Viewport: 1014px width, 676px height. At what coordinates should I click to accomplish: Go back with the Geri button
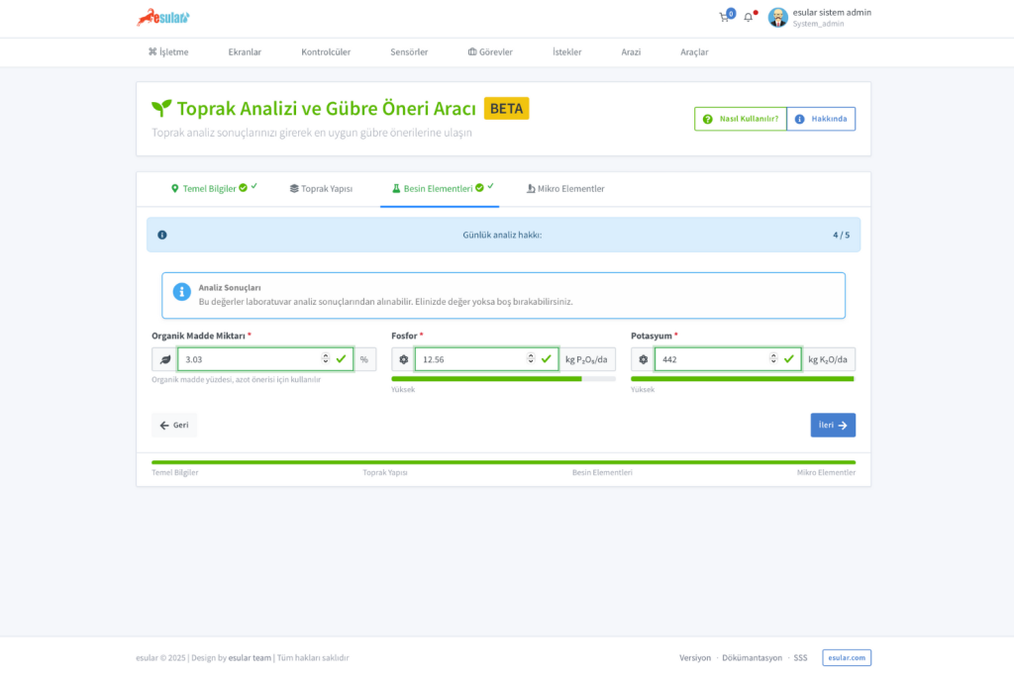pos(174,425)
